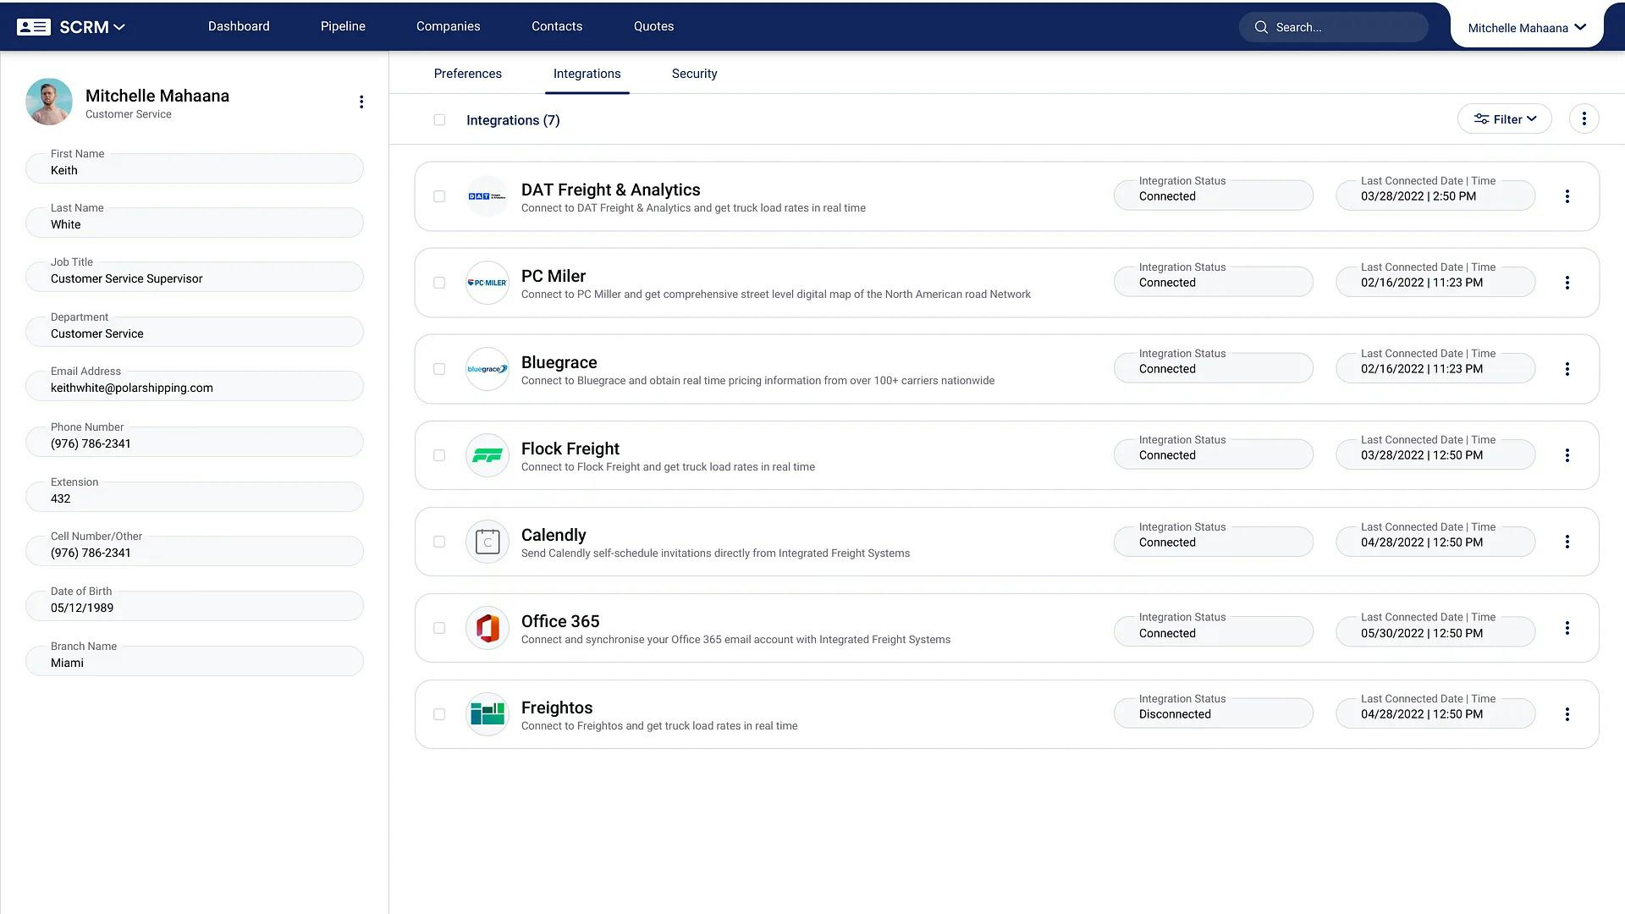Open Freightos overflow actions menu

click(1567, 713)
